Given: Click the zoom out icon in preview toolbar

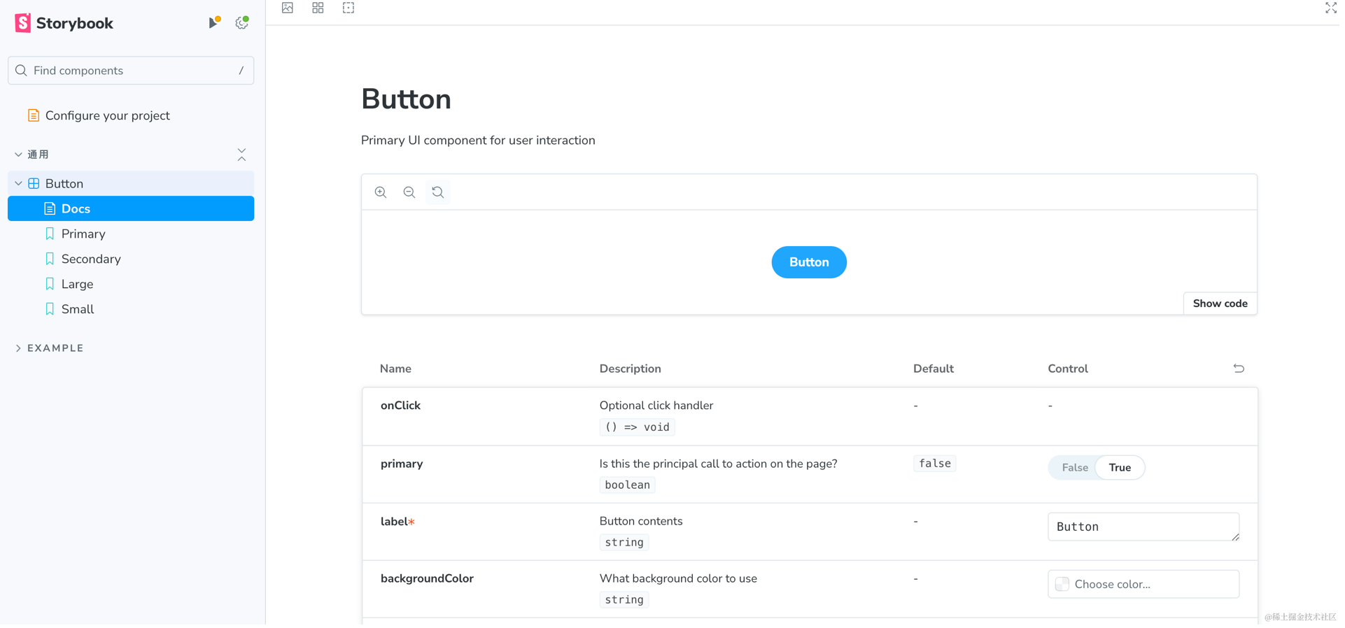Looking at the screenshot, I should point(409,192).
